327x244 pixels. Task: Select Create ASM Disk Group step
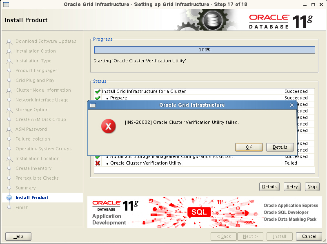(x=41, y=119)
